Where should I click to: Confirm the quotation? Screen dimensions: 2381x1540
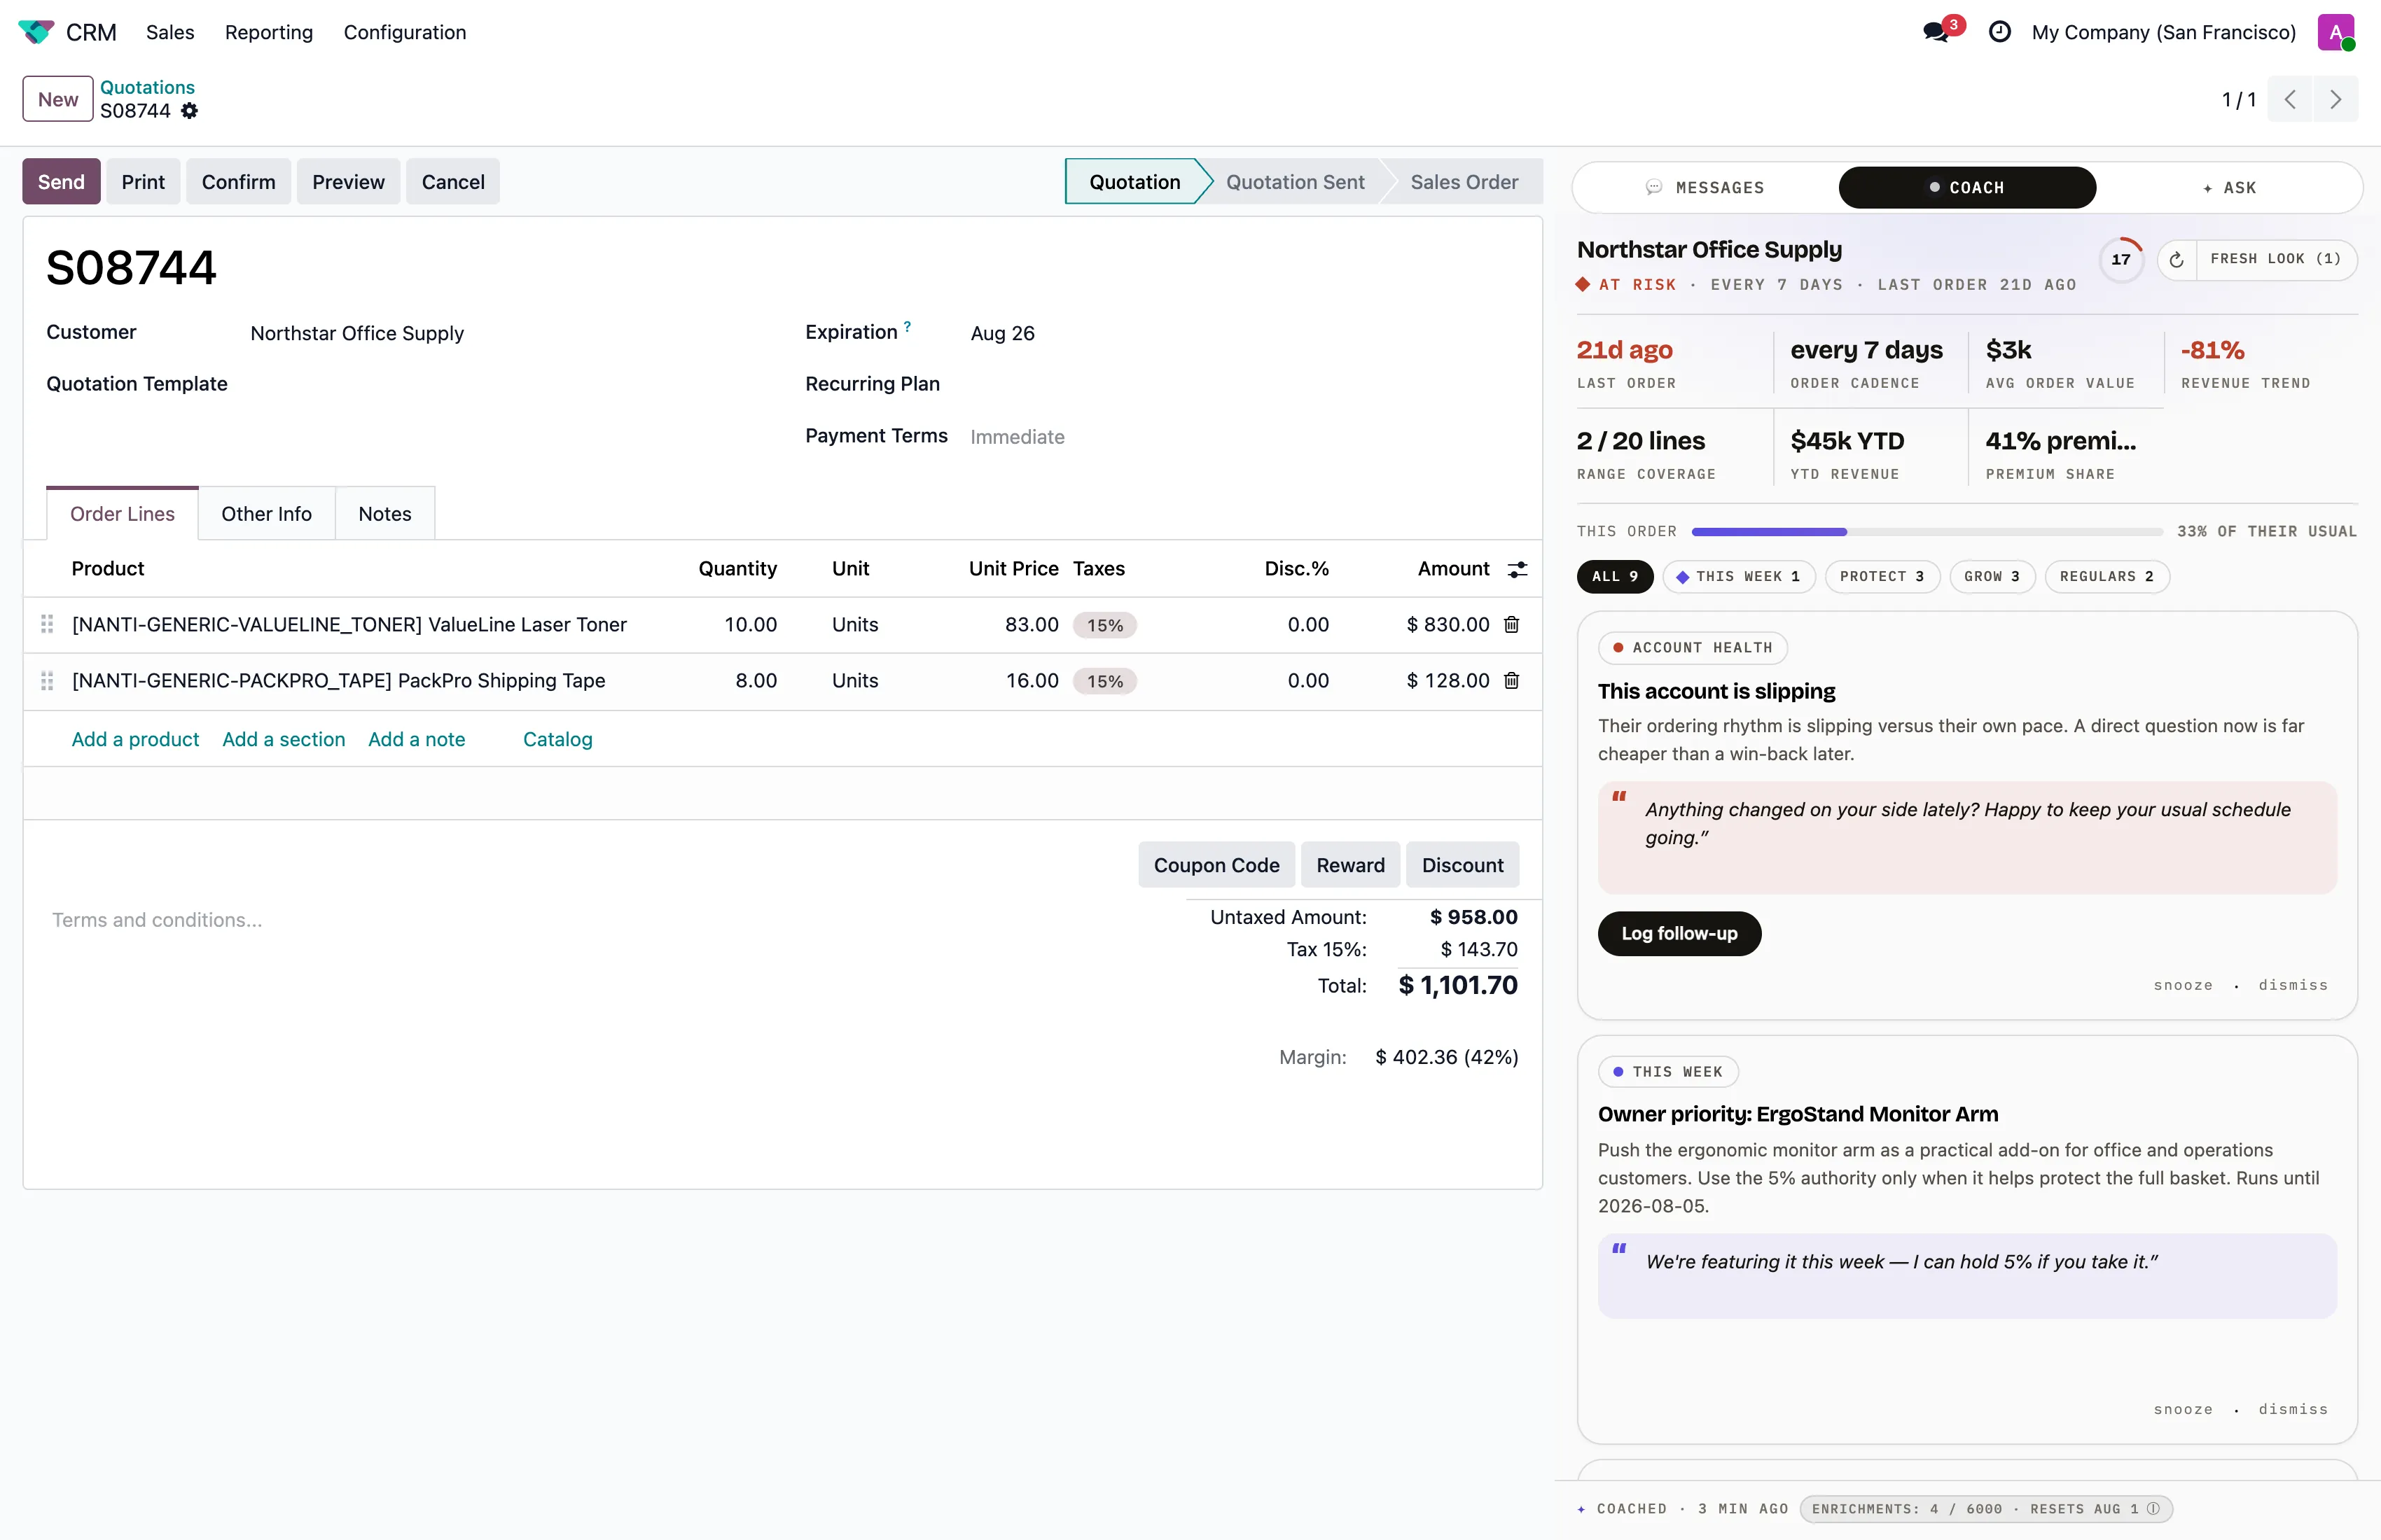238,182
